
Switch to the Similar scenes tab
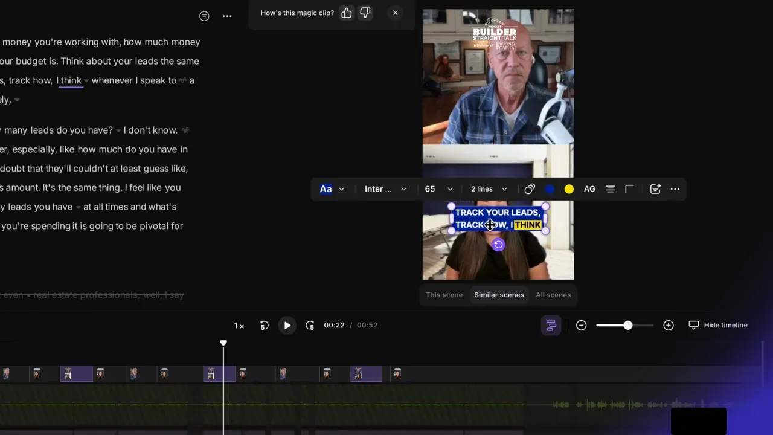[x=499, y=295]
